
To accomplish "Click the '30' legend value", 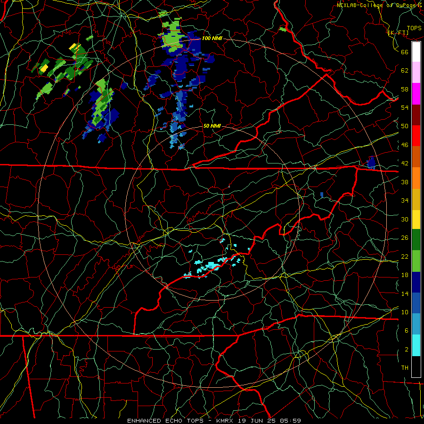I will [x=405, y=219].
